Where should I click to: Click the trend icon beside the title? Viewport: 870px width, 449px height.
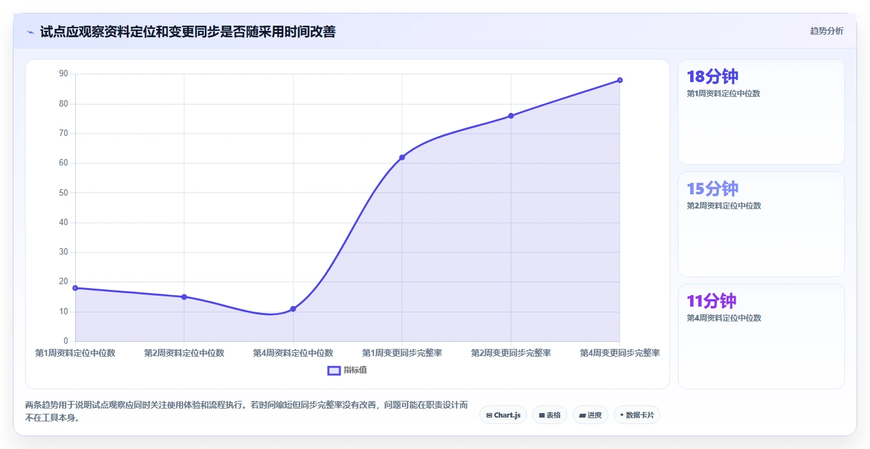(30, 31)
